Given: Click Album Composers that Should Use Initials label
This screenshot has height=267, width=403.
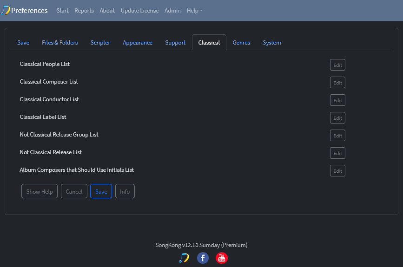Looking at the screenshot, I should click(77, 170).
